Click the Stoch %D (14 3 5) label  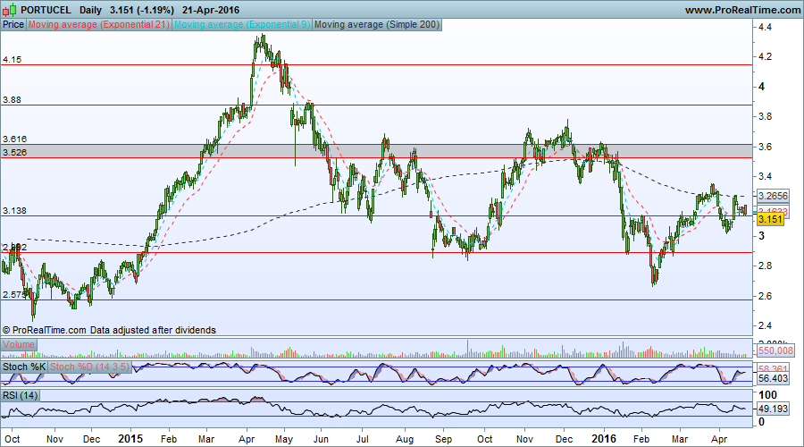(89, 367)
